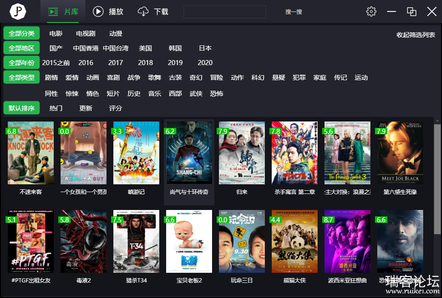This screenshot has height=298, width=442.
Task: Select the 全部分类 filter
Action: coord(22,33)
